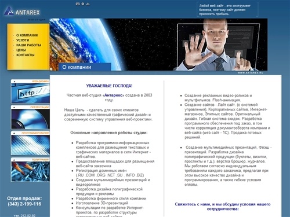Click the 'УВАЖАЕМЫЕ ГОСПОДА!' heading
The image size is (290, 217).
coord(109,86)
